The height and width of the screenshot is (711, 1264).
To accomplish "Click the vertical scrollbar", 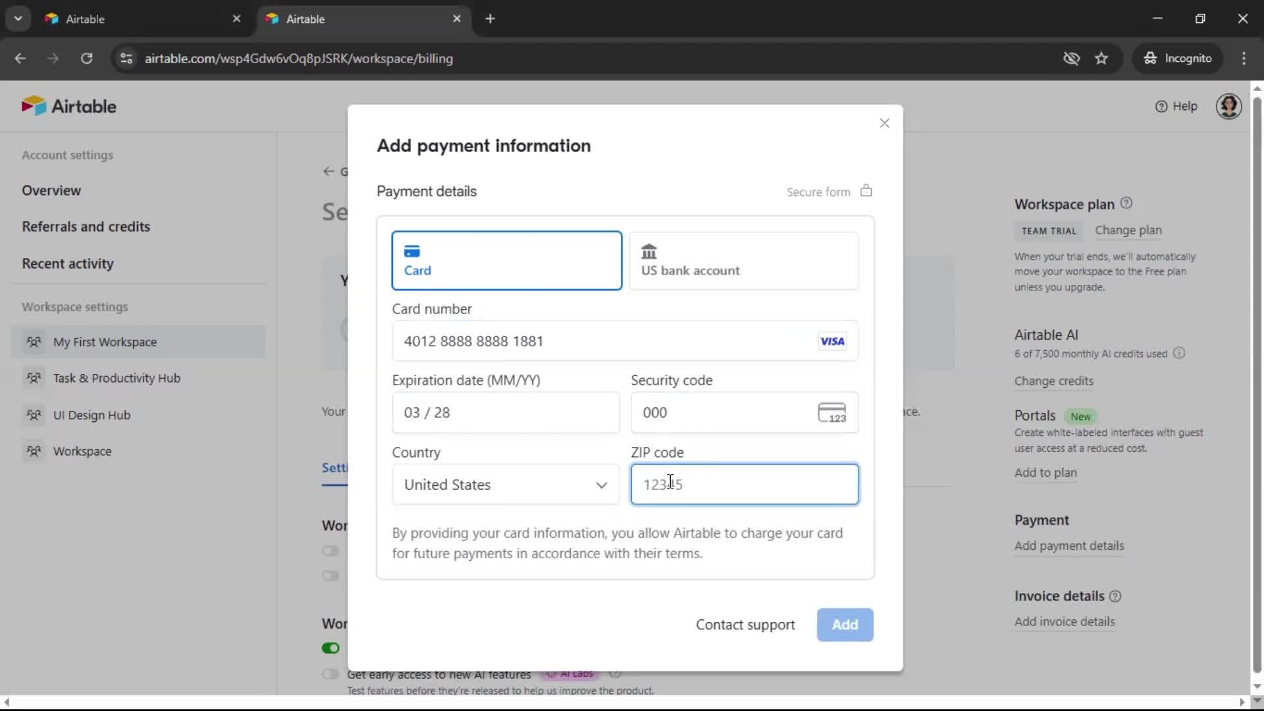I will pyautogui.click(x=1257, y=385).
